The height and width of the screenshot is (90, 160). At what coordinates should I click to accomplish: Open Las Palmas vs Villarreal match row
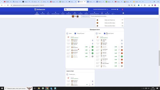109,50
